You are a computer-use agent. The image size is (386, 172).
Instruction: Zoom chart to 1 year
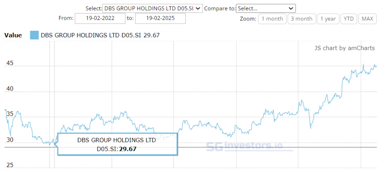[328, 19]
